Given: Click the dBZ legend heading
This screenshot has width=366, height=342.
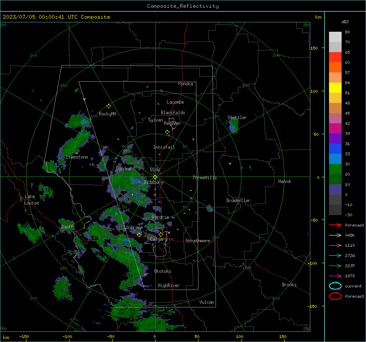Looking at the screenshot, I should (x=345, y=22).
